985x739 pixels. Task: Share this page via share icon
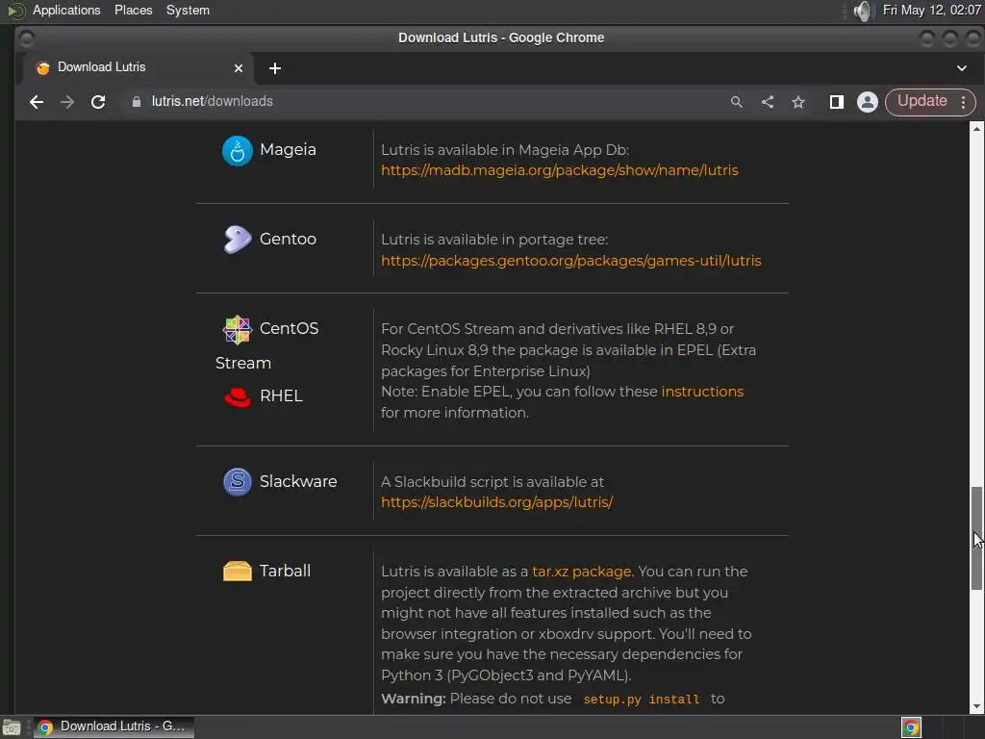[x=768, y=102]
